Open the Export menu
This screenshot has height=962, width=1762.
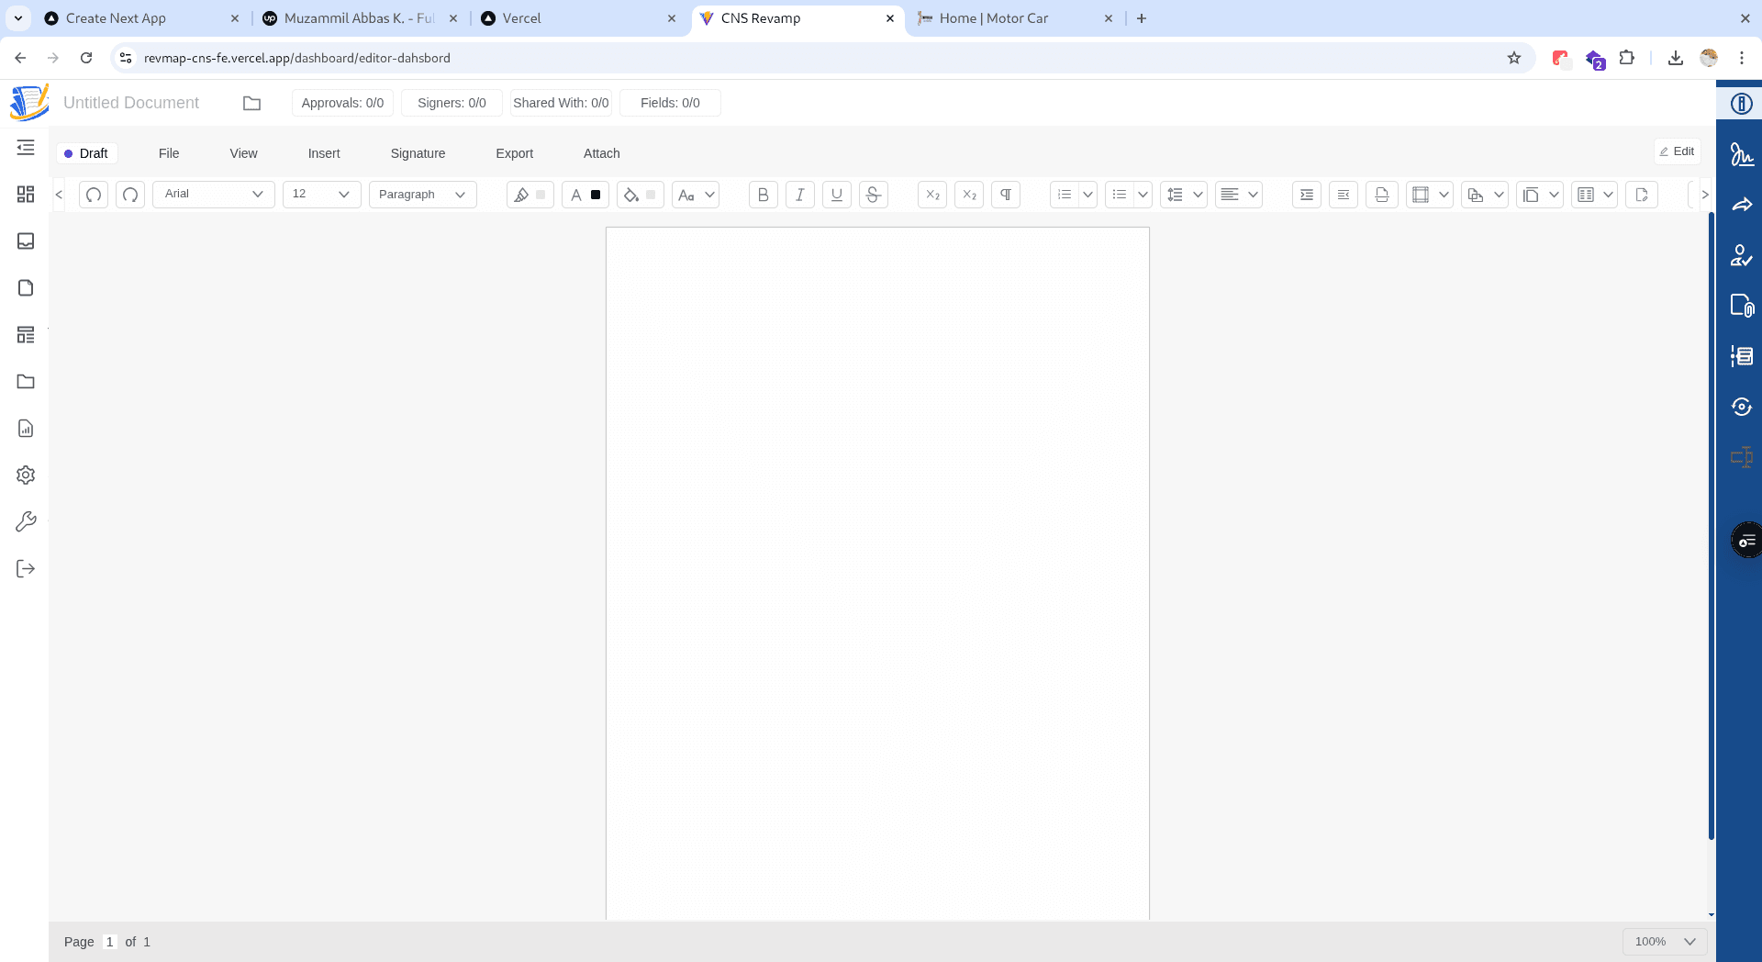tap(514, 153)
